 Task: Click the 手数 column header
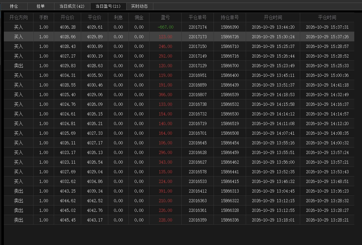(x=43, y=17)
